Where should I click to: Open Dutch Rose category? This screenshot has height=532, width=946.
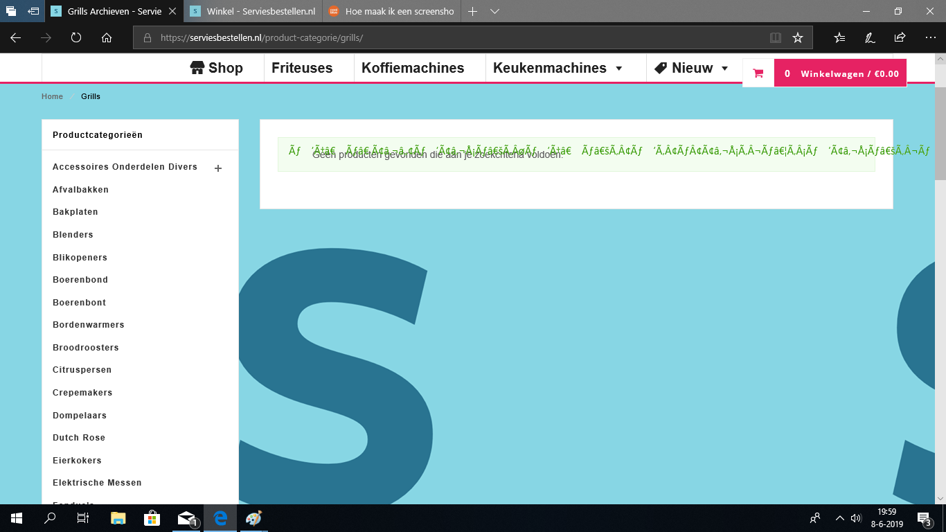[x=79, y=438]
